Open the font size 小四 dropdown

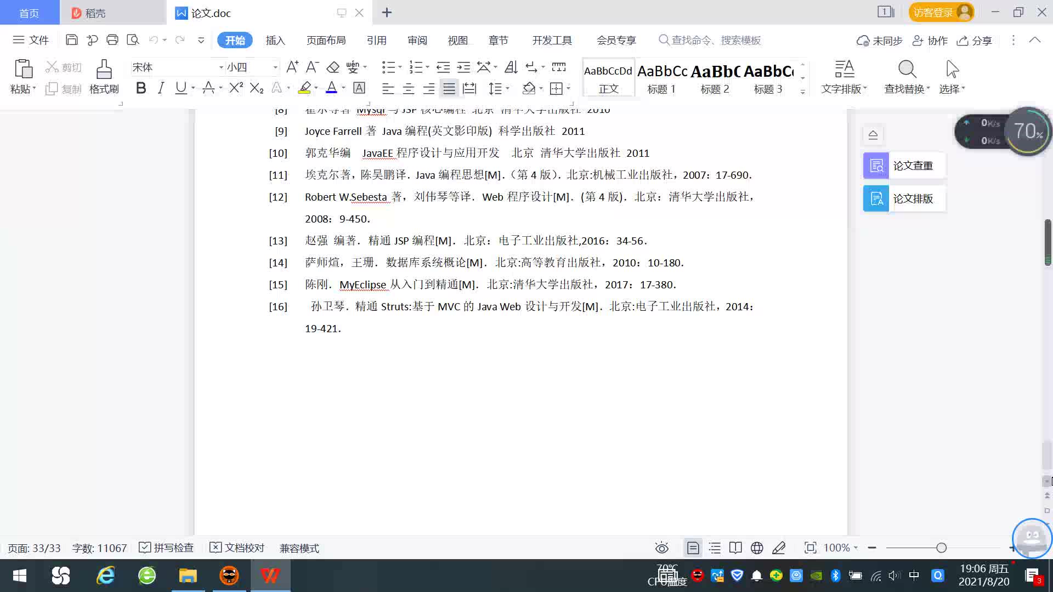pyautogui.click(x=275, y=67)
